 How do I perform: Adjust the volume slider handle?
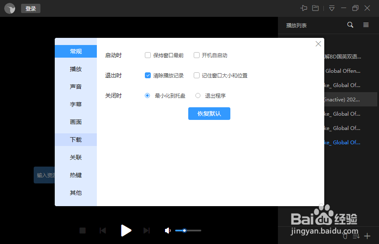(184, 231)
